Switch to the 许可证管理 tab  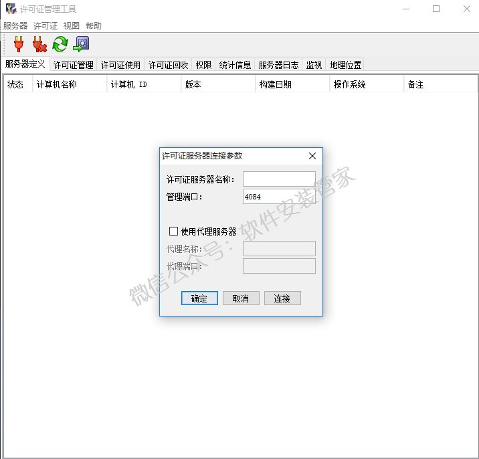[x=74, y=65]
